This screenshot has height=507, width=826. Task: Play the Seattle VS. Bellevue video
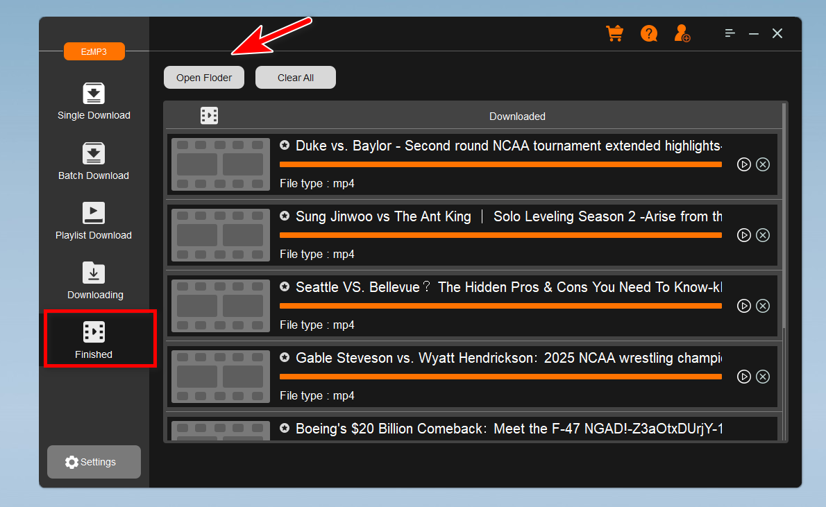click(744, 306)
